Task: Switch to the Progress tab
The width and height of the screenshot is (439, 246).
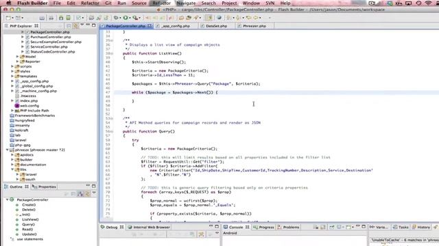Action: tap(263, 227)
